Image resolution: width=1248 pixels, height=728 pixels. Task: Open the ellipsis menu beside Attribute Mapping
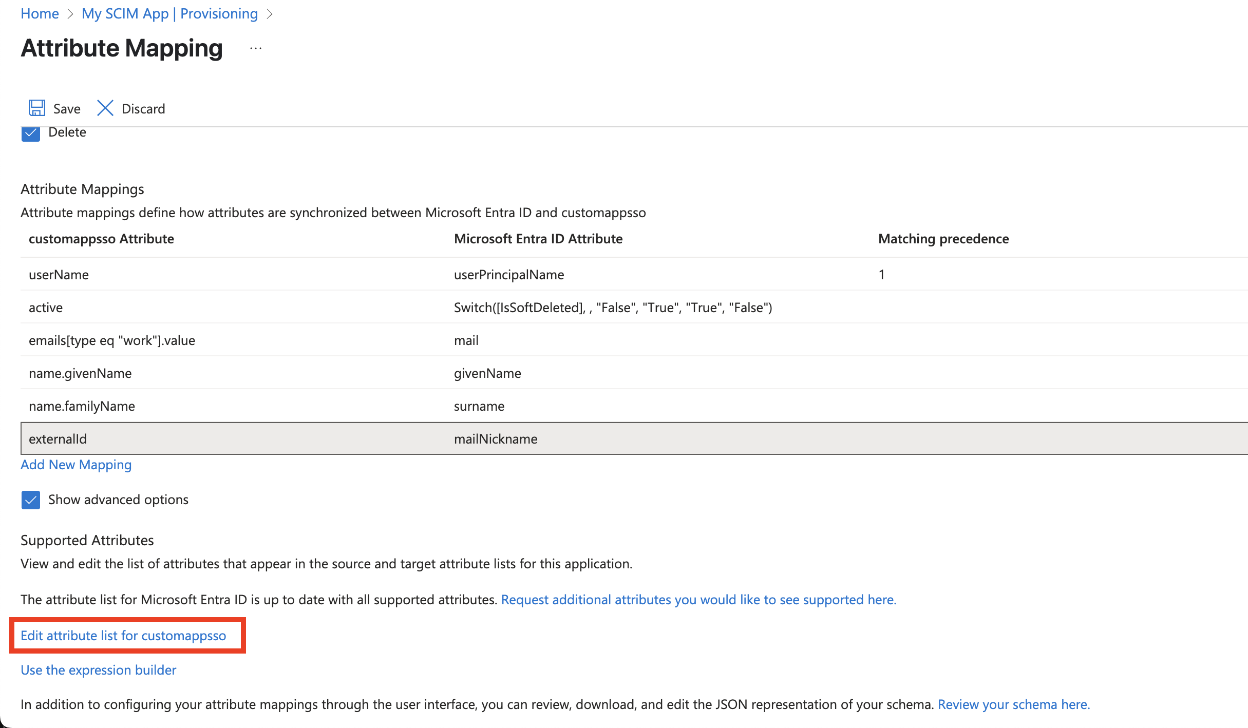256,49
